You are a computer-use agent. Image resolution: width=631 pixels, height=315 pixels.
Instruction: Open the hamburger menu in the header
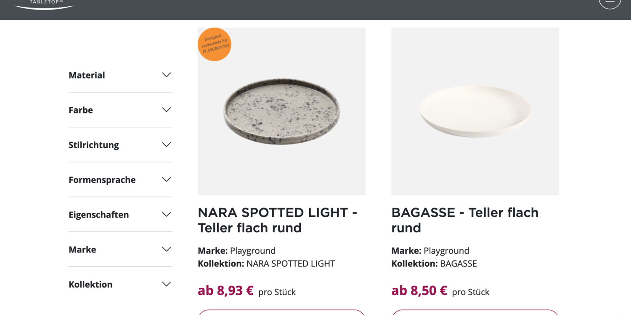point(610,2)
